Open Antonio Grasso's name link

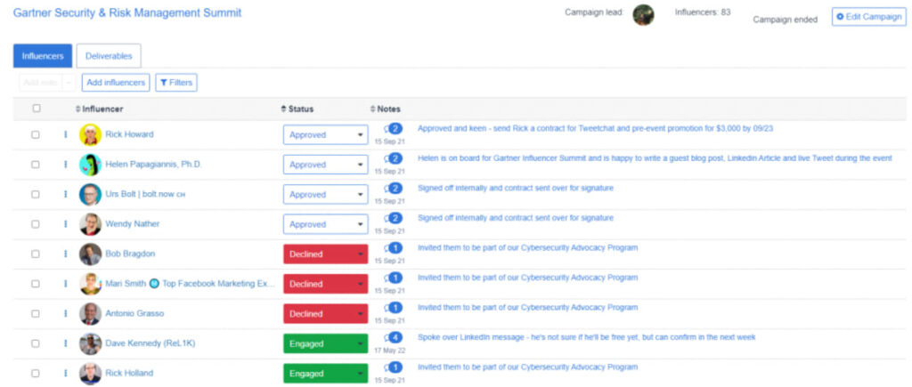click(134, 313)
